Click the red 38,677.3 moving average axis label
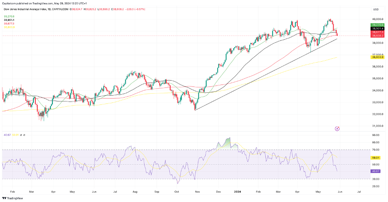Image resolution: width=388 pixels, height=202 pixels. click(x=377, y=32)
